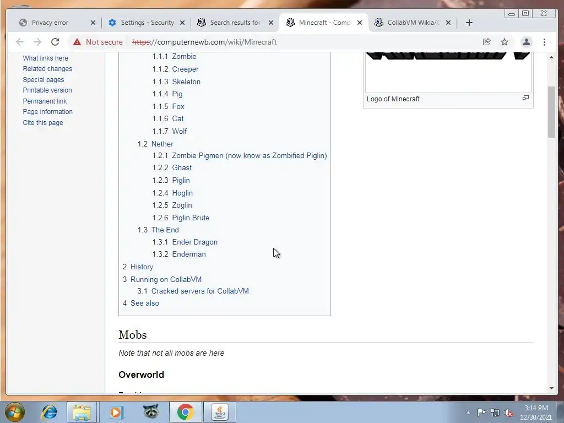564x423 pixels.
Task: Switch to Search results tab
Action: coord(235,23)
